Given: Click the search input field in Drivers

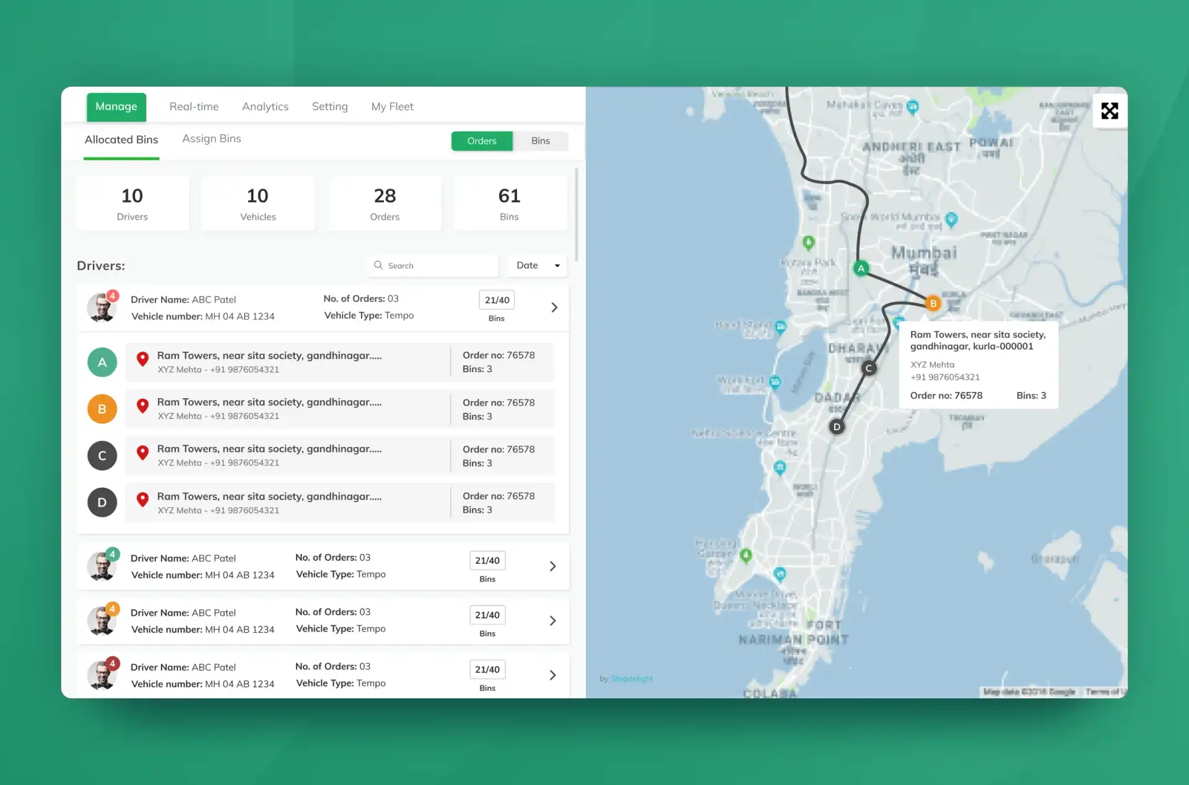Looking at the screenshot, I should (433, 264).
